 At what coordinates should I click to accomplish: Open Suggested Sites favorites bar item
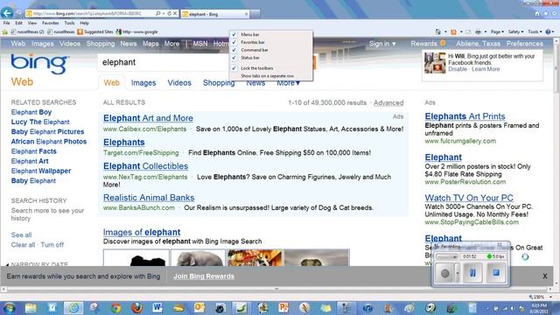[x=95, y=31]
